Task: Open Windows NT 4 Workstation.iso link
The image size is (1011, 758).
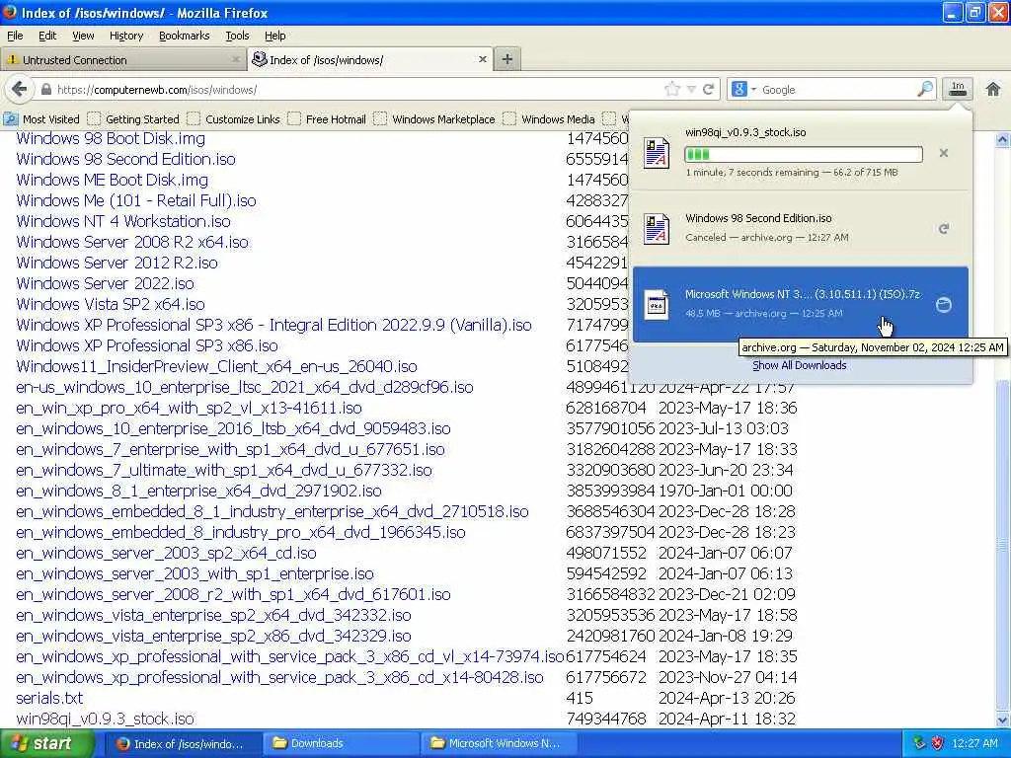Action: click(x=123, y=221)
